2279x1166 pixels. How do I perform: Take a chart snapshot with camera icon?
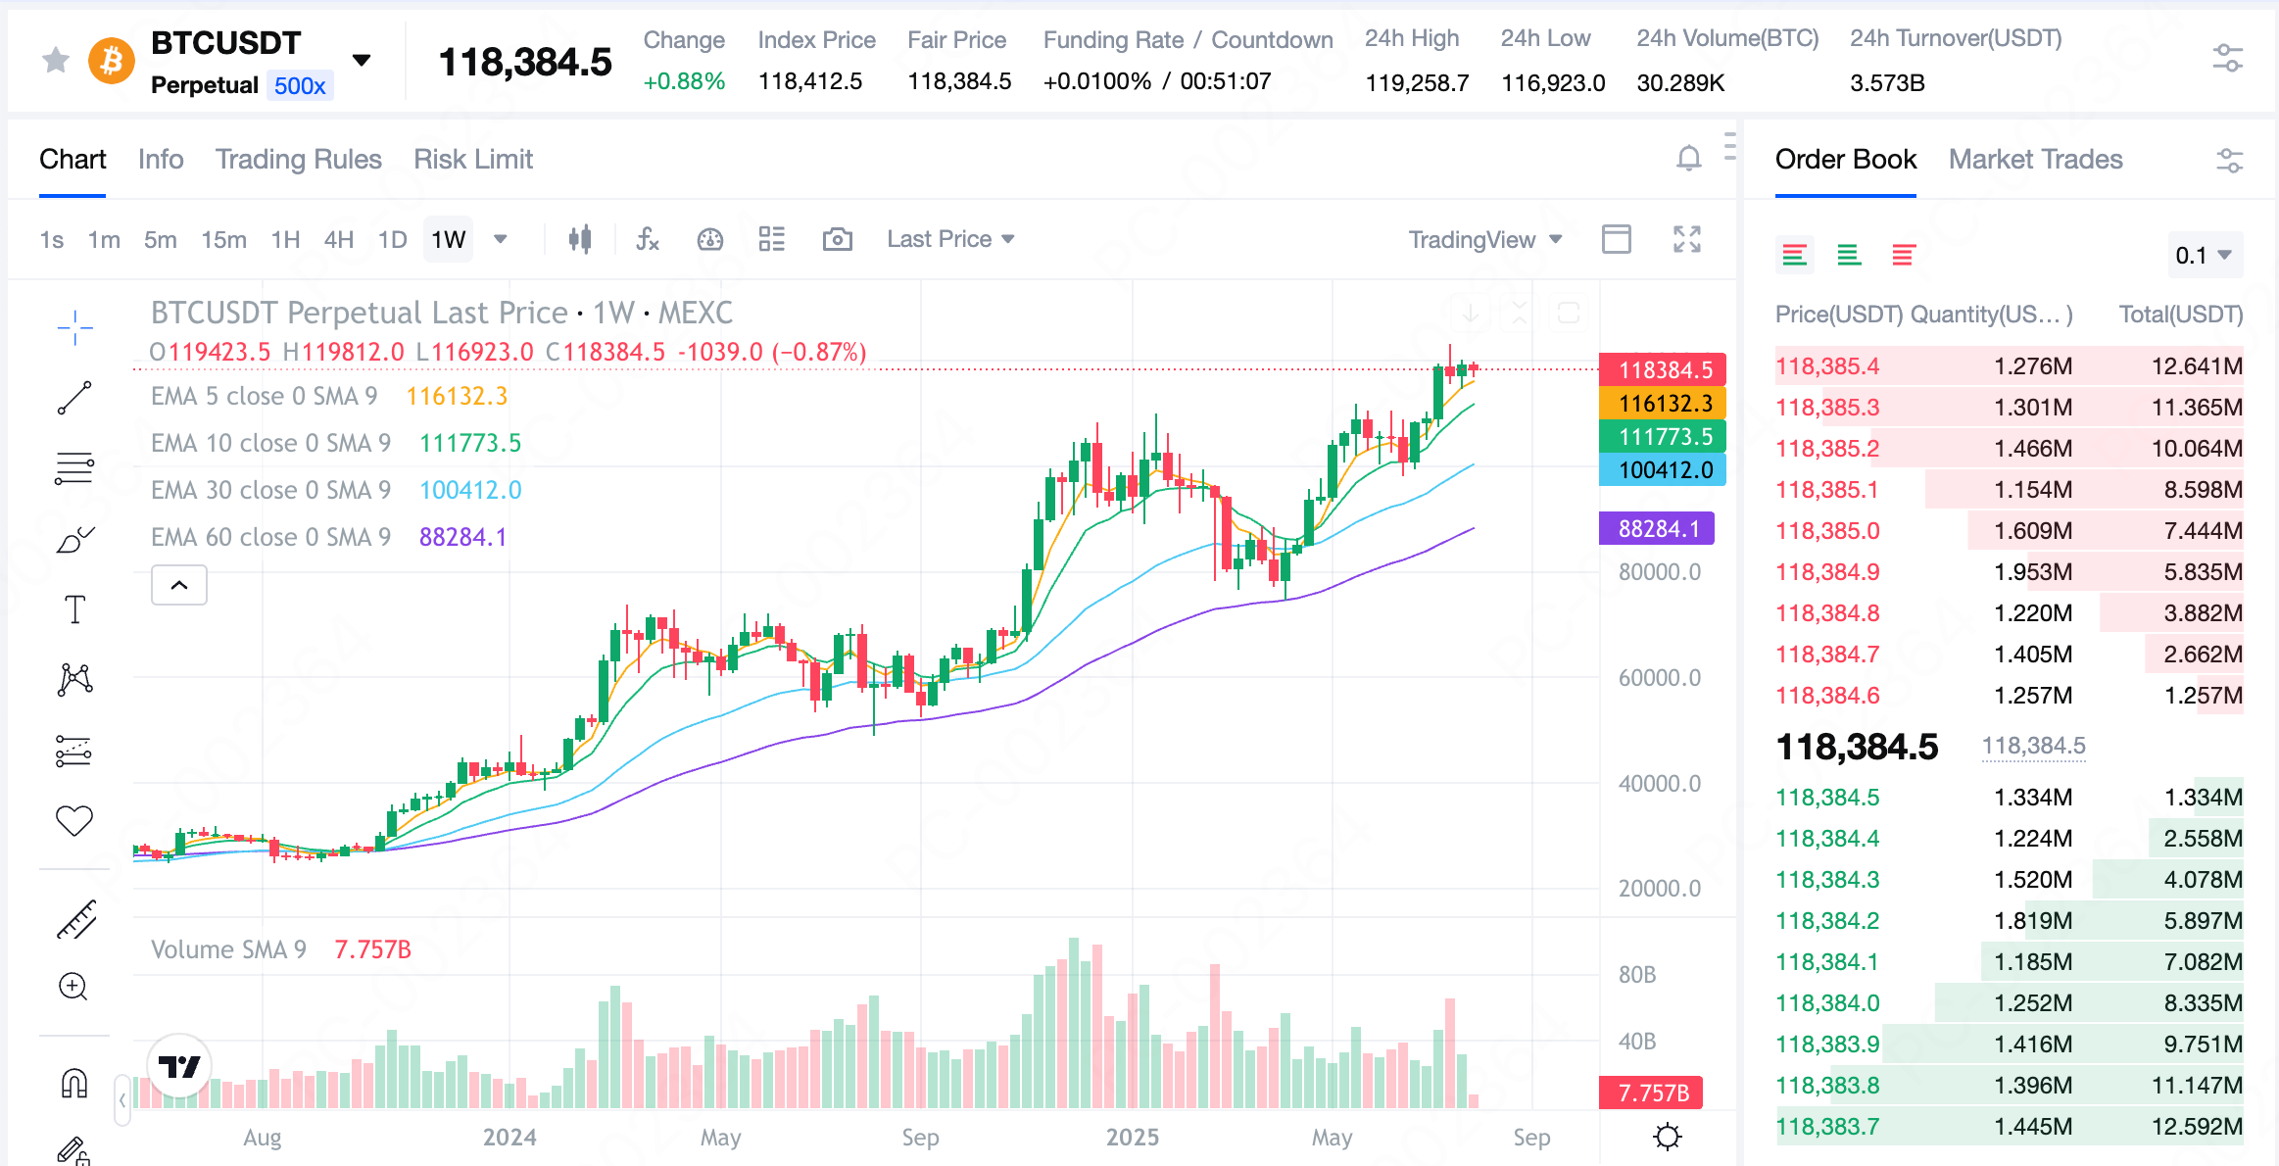(x=837, y=239)
